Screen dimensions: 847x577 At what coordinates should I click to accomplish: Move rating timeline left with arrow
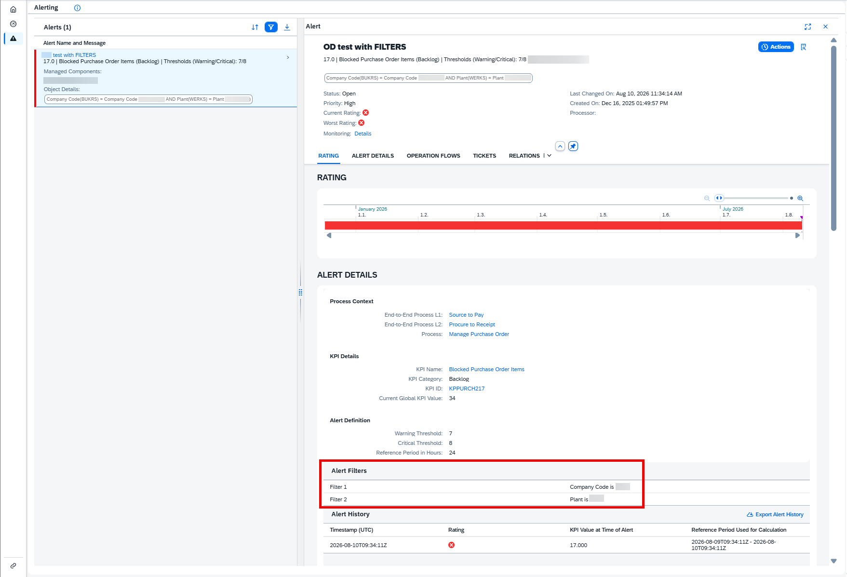coord(329,236)
